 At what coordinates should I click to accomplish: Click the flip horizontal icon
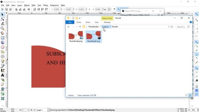pyautogui.click(x=24, y=9)
